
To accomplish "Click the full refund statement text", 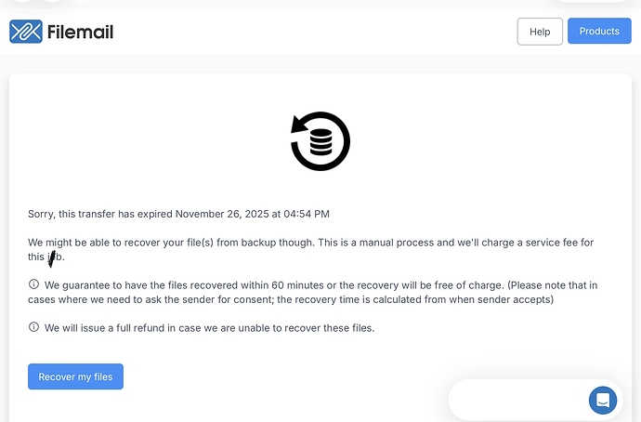I will pos(209,327).
